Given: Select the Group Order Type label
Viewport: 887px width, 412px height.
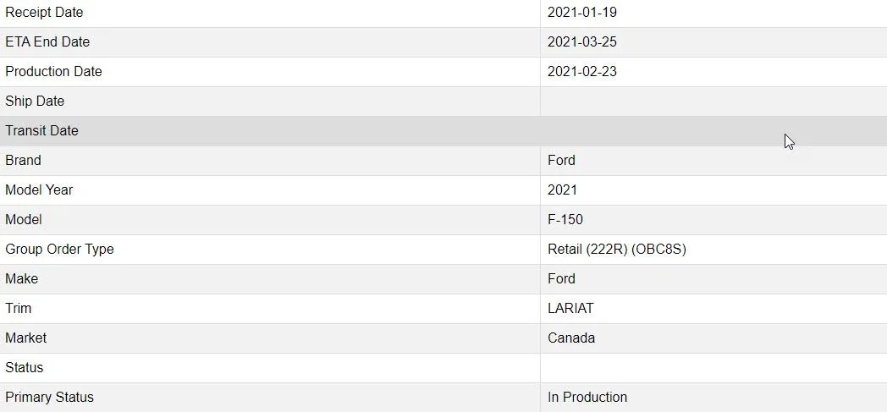Looking at the screenshot, I should pos(59,250).
